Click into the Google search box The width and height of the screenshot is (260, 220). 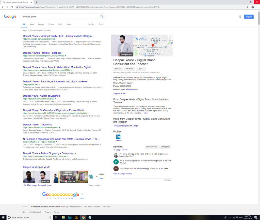click(60, 17)
